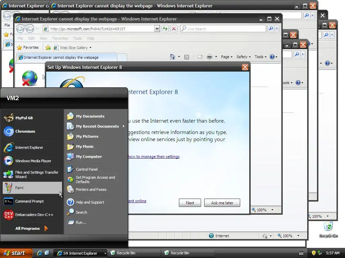Click the clock showing 5:57 AM
The image size is (345, 258).
tap(333, 253)
